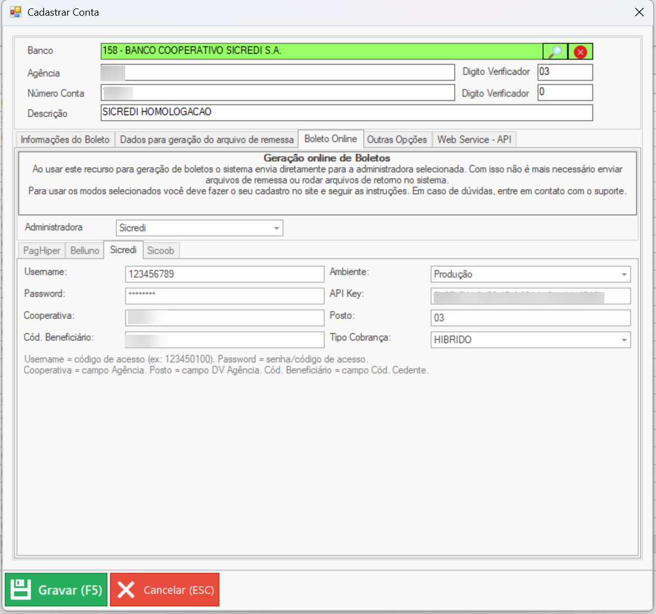Clear the selected bank with red X icon
This screenshot has height=614, width=656.
580,52
